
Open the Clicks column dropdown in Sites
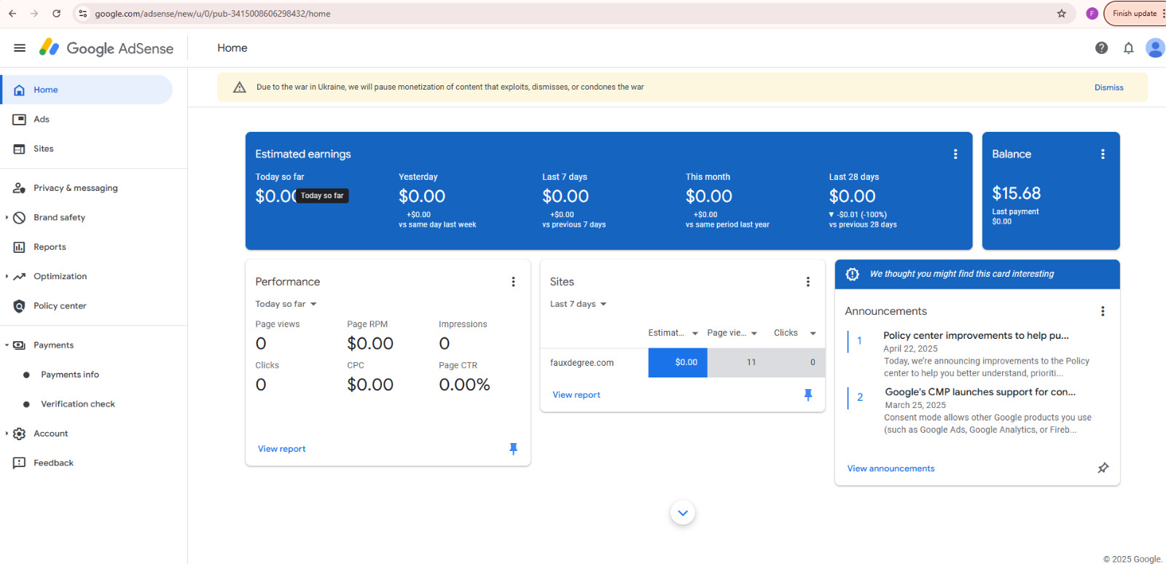[813, 333]
